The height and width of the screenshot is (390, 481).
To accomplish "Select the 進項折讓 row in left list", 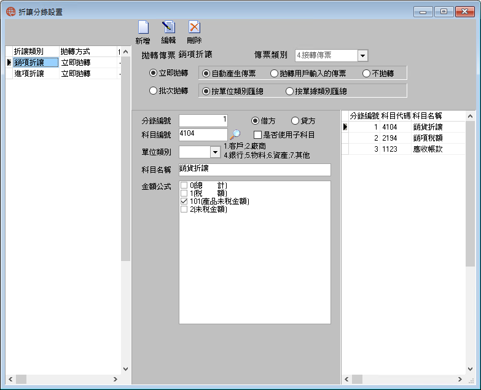I will (x=63, y=74).
